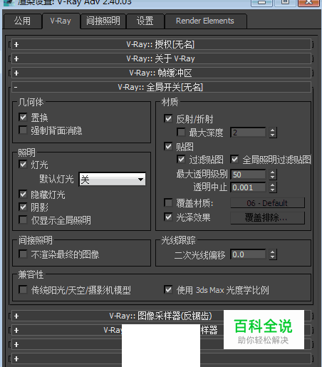Image resolution: width=322 pixels, height=367 pixels.
Task: Decrease 二次光线偏移 with spinner down arrow
Action: click(273, 257)
